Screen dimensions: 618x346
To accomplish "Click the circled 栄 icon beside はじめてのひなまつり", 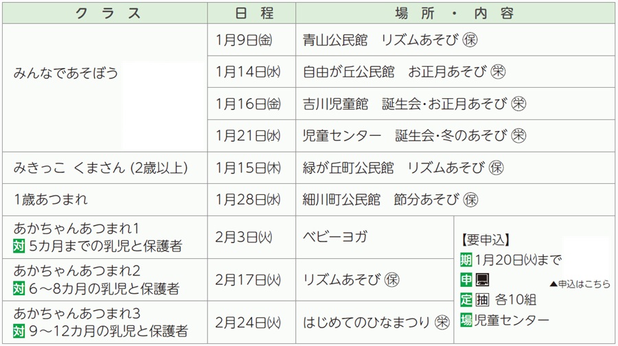I will coord(442,321).
